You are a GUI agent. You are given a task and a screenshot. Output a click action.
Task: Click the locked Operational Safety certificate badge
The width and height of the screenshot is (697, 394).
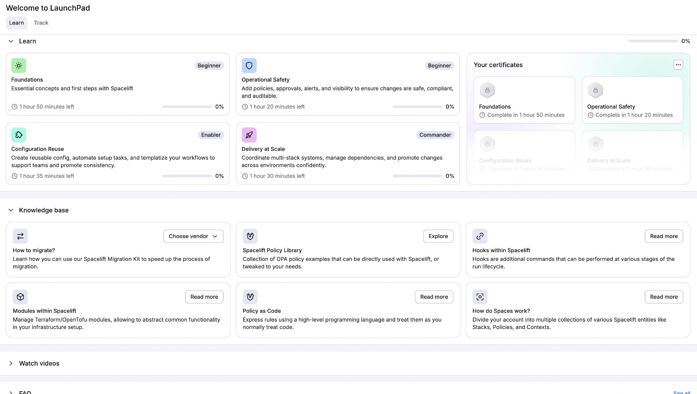tap(595, 90)
